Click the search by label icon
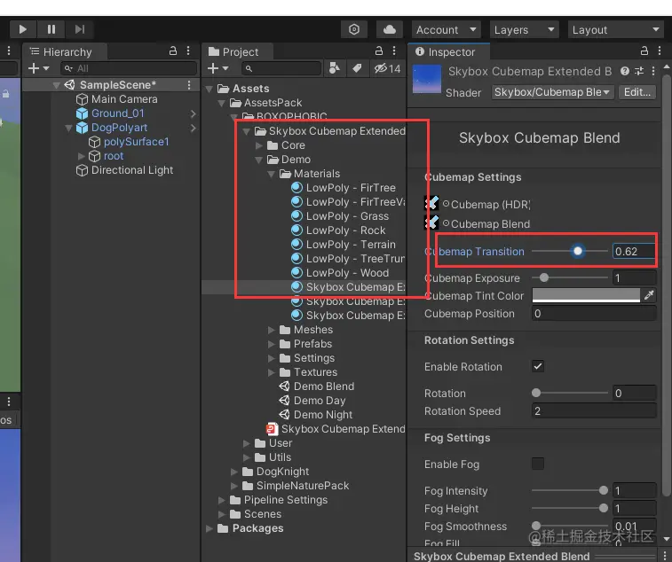 [357, 68]
